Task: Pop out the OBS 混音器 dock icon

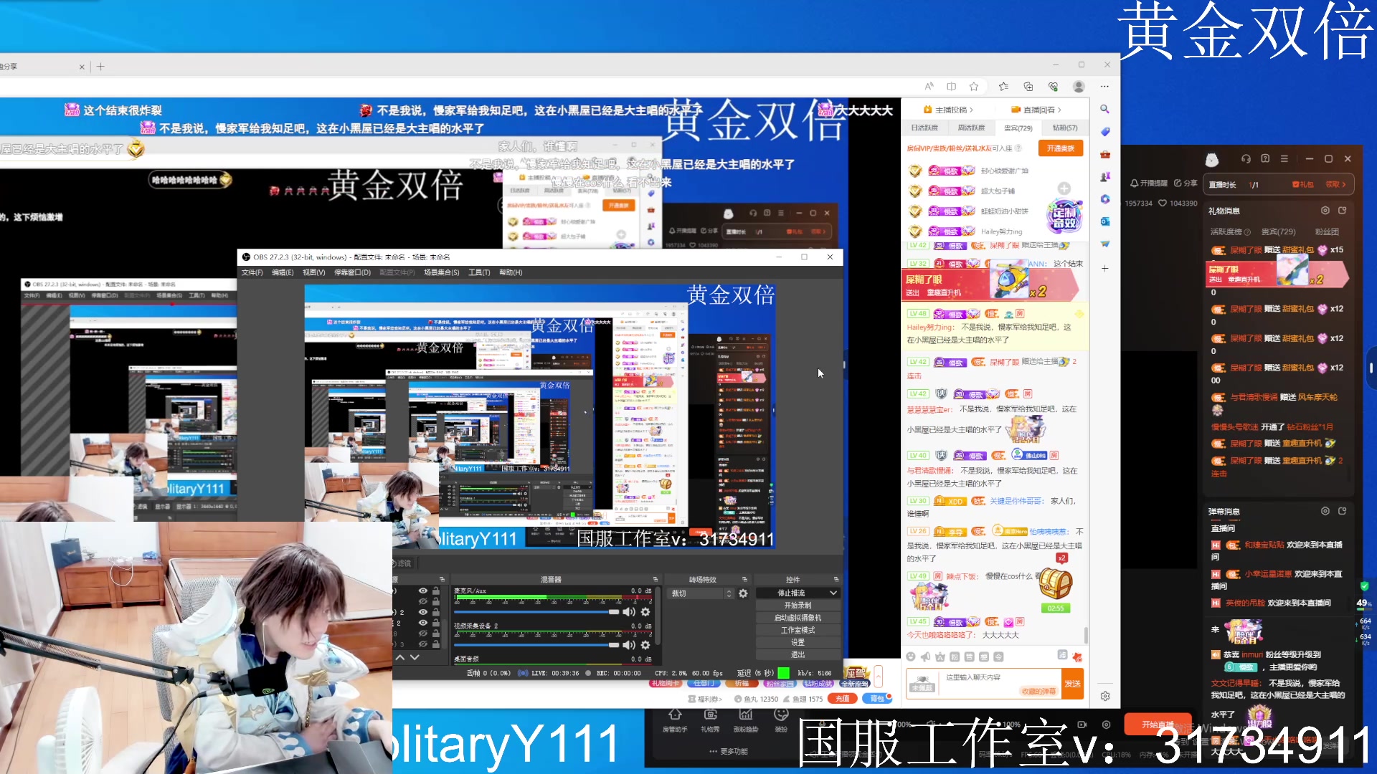Action: pyautogui.click(x=655, y=579)
